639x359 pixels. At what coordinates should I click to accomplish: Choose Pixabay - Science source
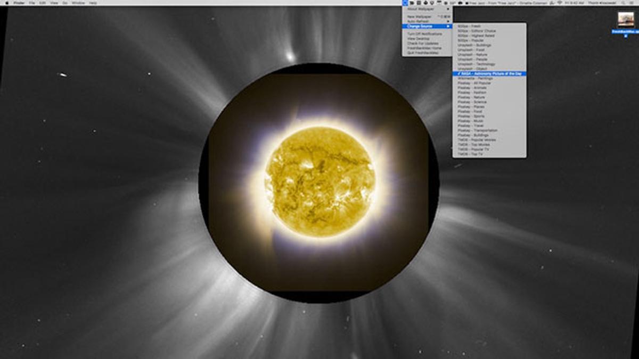pos(472,102)
